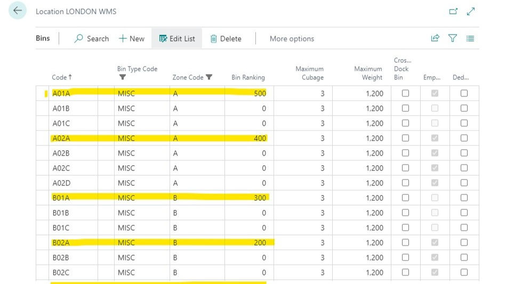Delete the selected bin

226,39
